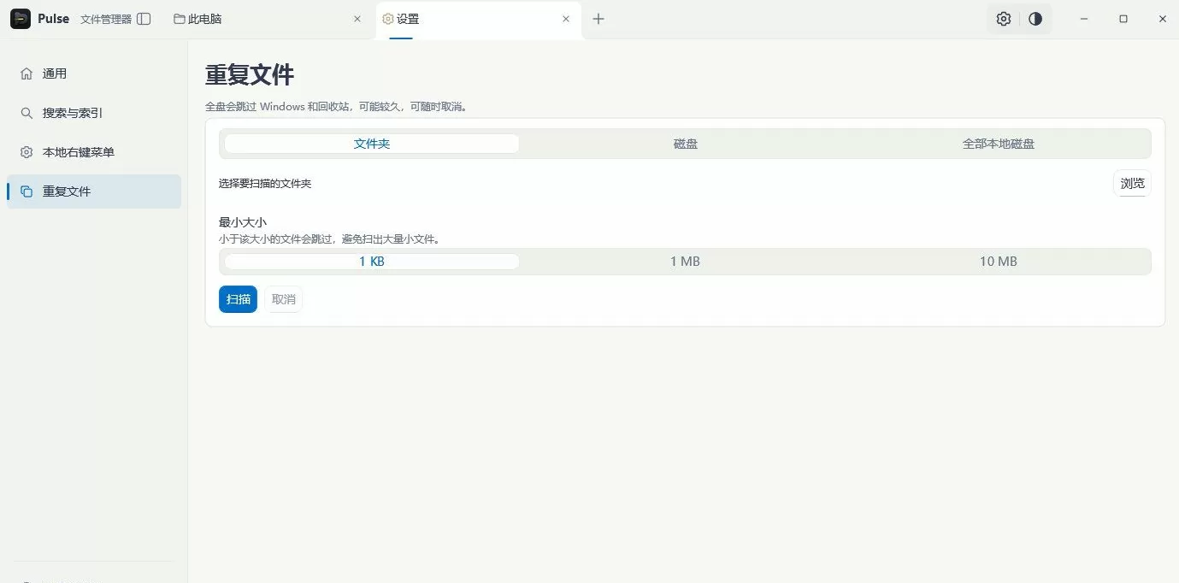The width and height of the screenshot is (1179, 583).
Task: Select 全部本地磁盘 scan scope option
Action: pyautogui.click(x=998, y=144)
